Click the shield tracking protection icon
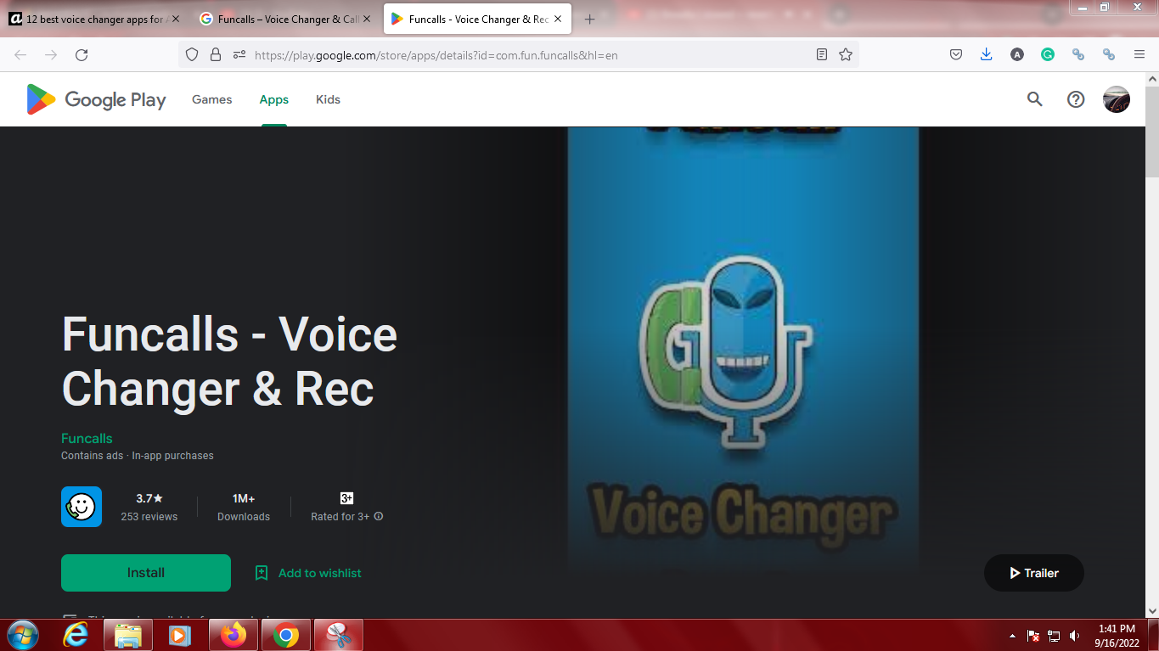 pyautogui.click(x=192, y=54)
